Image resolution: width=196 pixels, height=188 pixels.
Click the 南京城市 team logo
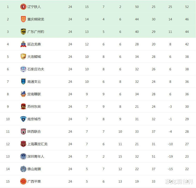point(23,119)
